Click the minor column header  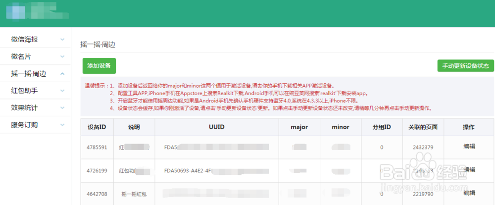[341, 127]
